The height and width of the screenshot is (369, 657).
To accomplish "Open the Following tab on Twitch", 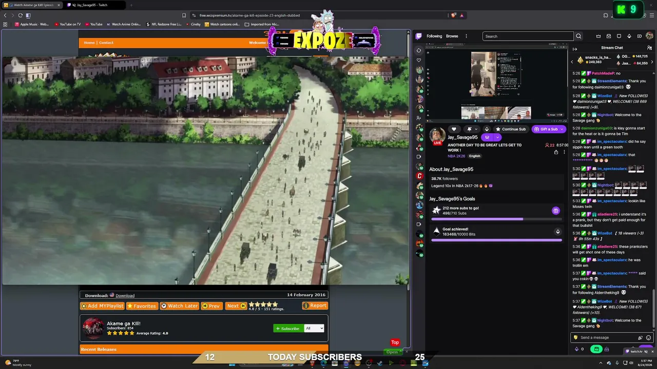I will point(434,36).
